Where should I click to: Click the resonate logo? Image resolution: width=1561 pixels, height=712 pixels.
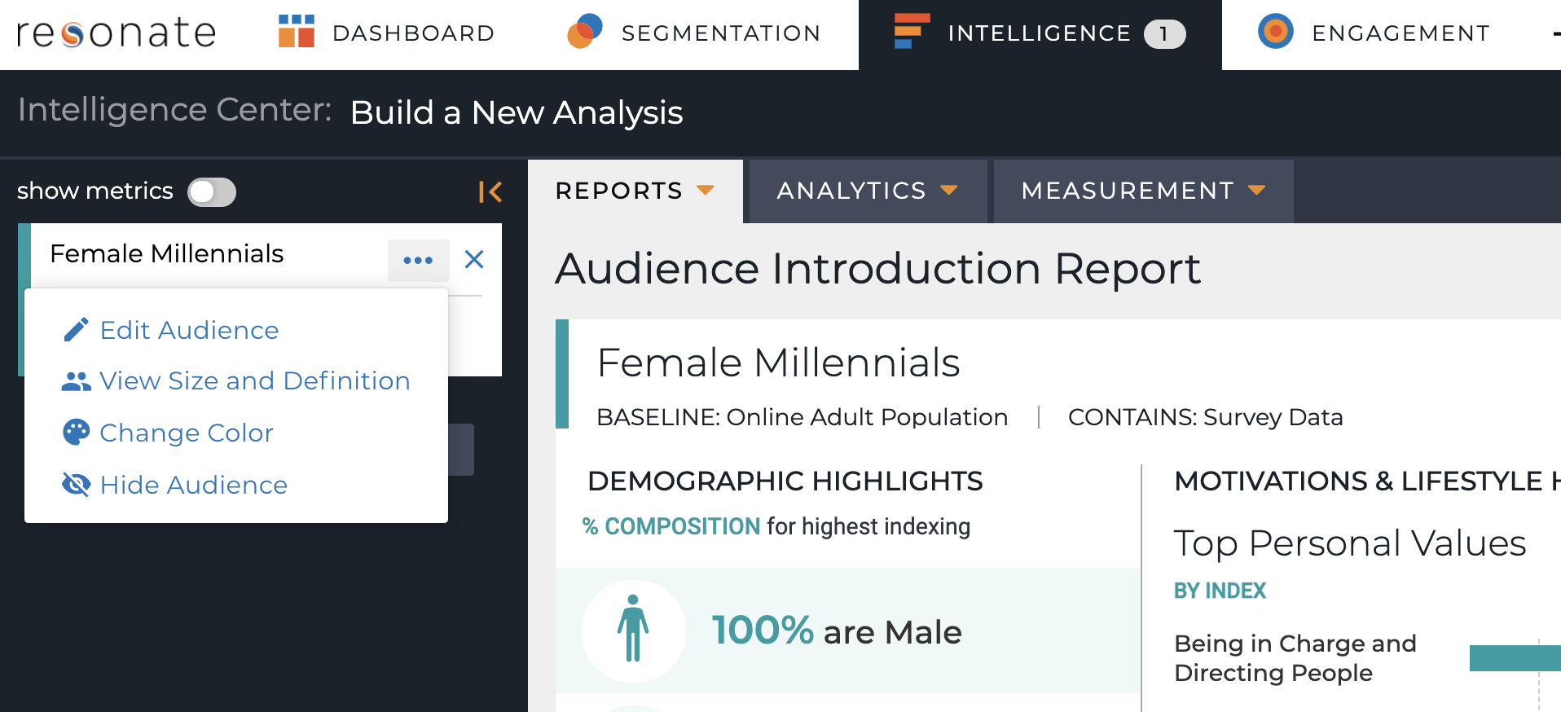coord(117,33)
